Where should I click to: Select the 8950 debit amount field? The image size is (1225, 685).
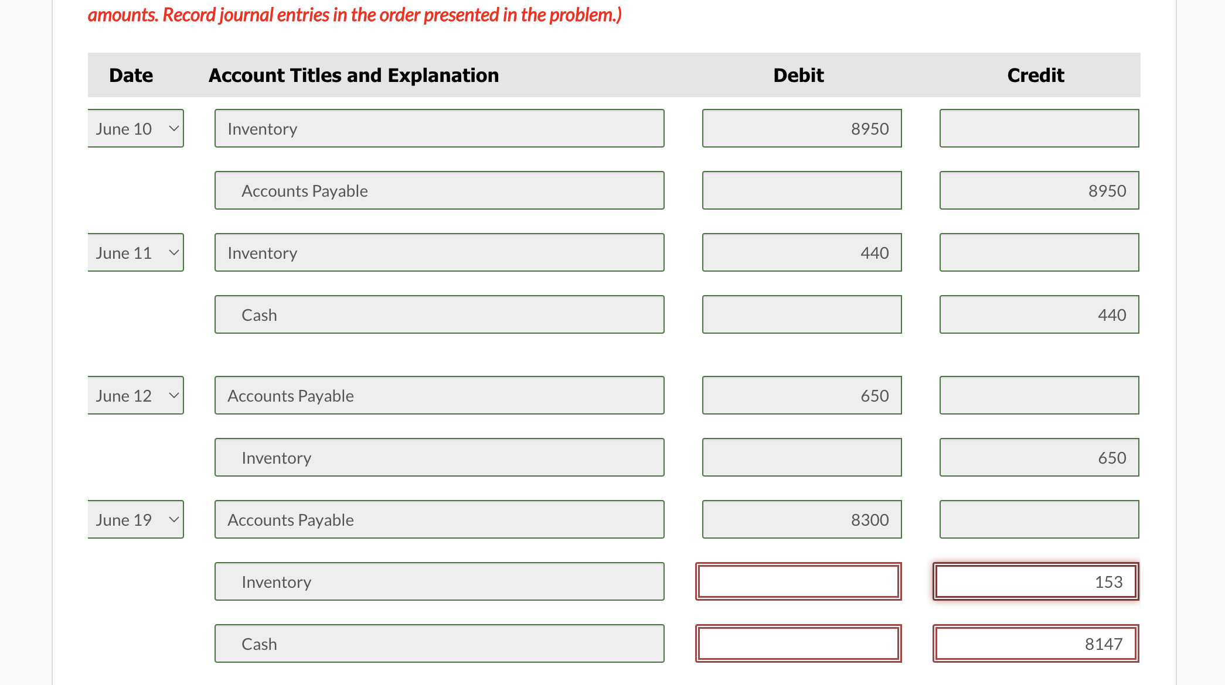[x=801, y=128]
